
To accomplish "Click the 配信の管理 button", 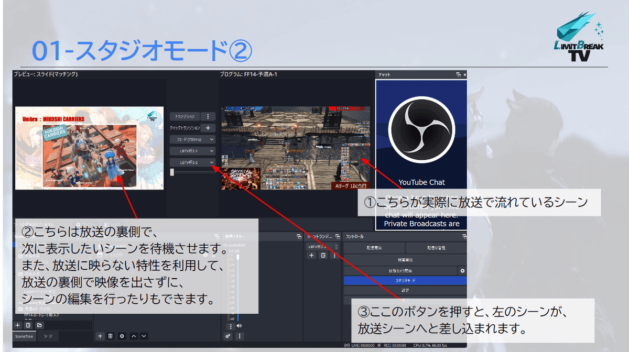I will 436,248.
